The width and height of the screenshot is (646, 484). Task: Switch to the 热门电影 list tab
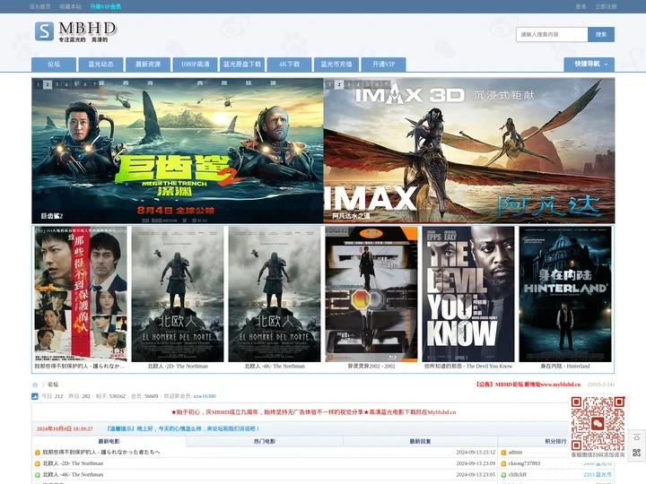tap(265, 441)
